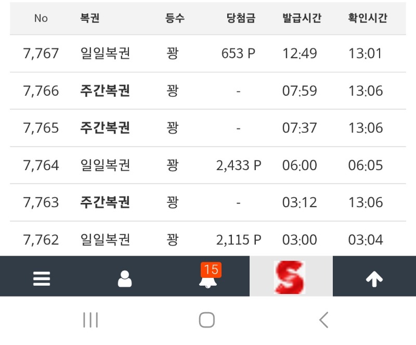Open 일일복권 entry in row 7,764
Viewport: 416px width, 345px height.
(105, 165)
